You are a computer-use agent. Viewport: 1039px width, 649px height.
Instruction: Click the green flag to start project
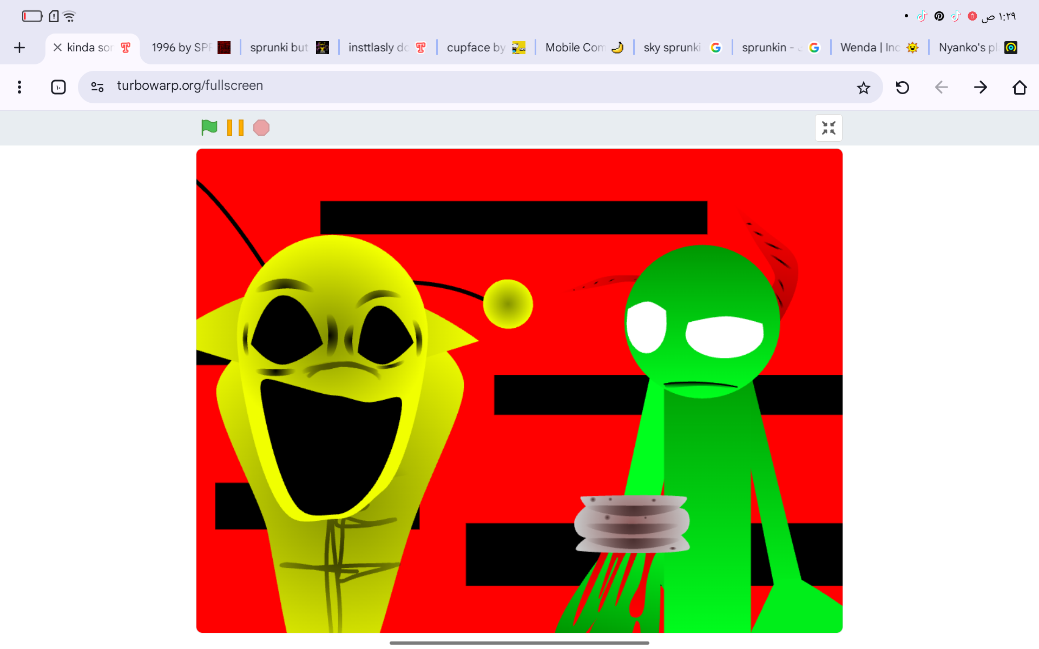[209, 128]
